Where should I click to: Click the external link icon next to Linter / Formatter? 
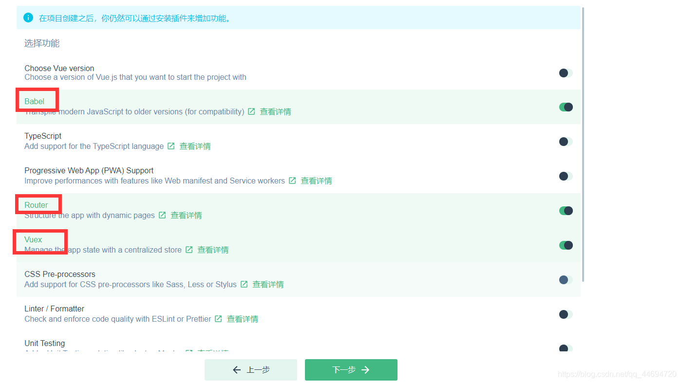218,319
